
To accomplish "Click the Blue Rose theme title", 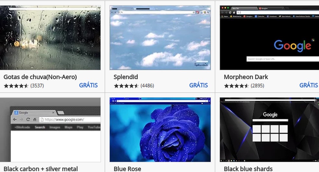I will pos(127,169).
